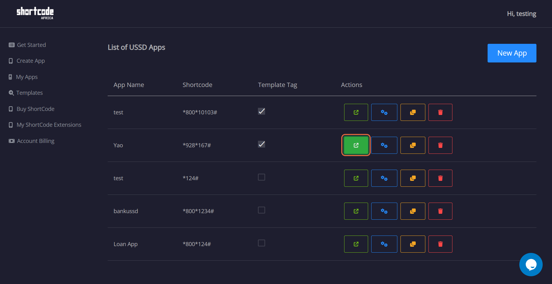Open My ShortCode Extensions page
This screenshot has height=284, width=552.
pos(45,125)
